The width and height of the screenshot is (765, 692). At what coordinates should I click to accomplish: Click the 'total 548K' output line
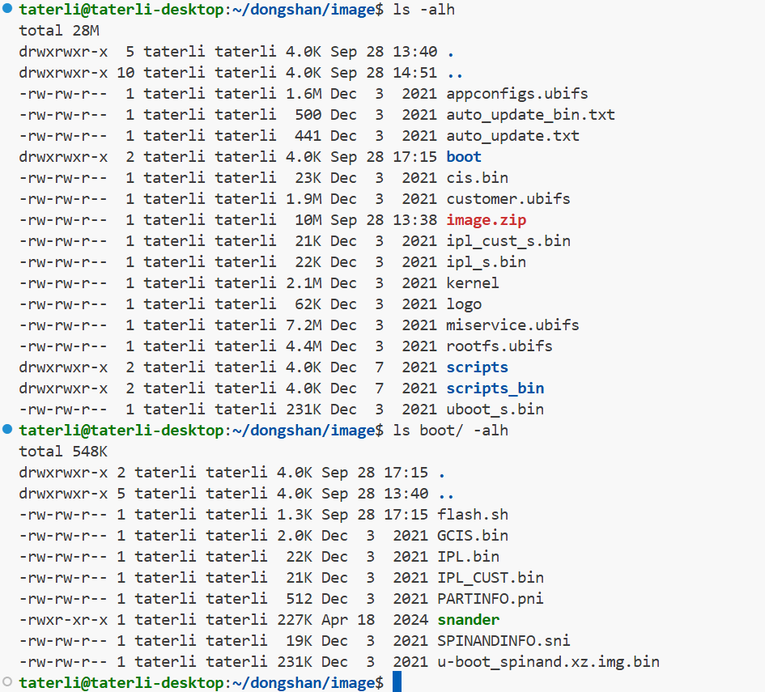pyautogui.click(x=63, y=451)
